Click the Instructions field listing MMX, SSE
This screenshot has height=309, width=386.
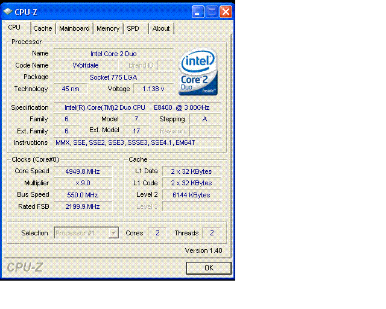click(x=137, y=142)
